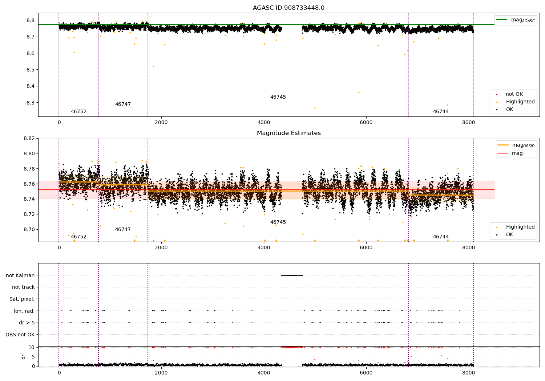Click '46747' in the Magnitude Estimates plot
This screenshot has height=381, width=545.
tap(123, 230)
